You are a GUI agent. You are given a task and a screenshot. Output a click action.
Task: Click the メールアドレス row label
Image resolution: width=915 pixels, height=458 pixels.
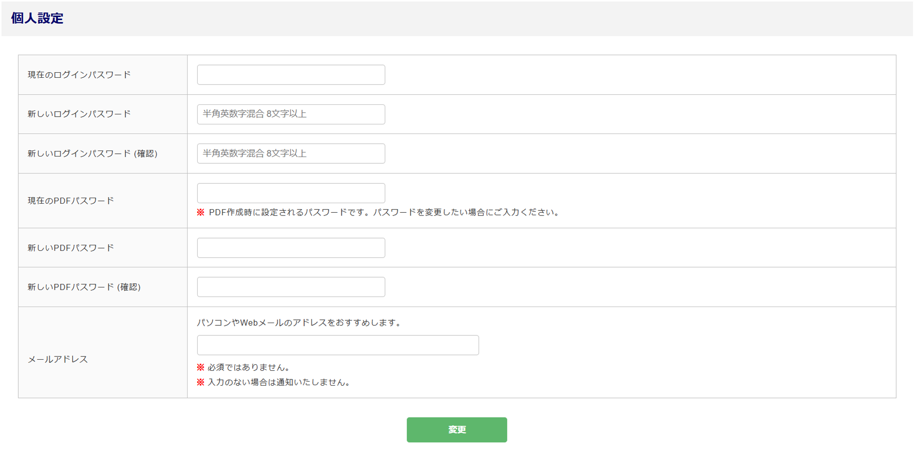tap(58, 360)
